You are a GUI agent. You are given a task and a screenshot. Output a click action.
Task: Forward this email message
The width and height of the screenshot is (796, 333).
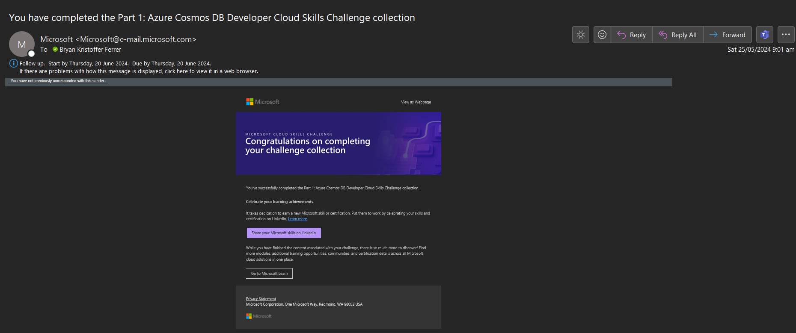click(x=728, y=35)
